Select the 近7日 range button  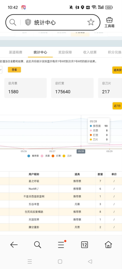117,106
